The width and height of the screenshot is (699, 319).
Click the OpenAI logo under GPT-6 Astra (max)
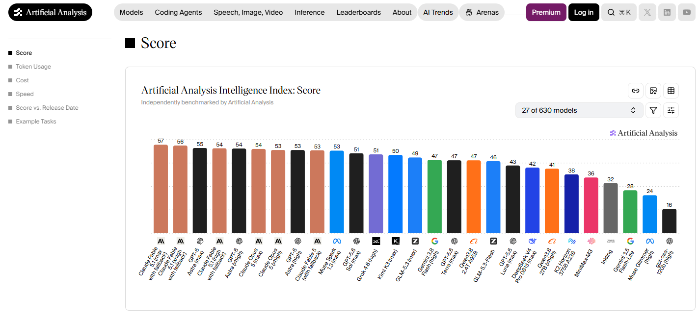coord(200,241)
